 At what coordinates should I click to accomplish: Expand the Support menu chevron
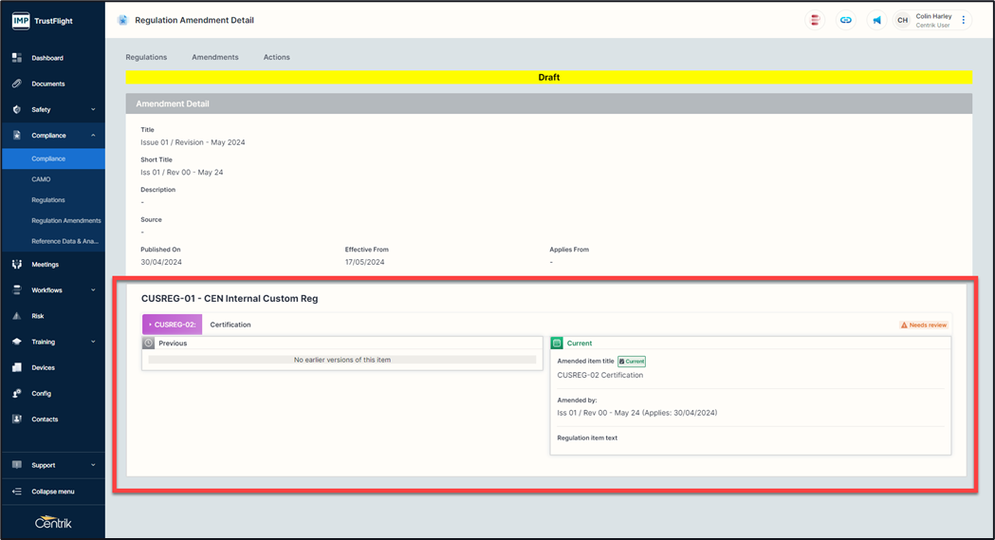(93, 465)
